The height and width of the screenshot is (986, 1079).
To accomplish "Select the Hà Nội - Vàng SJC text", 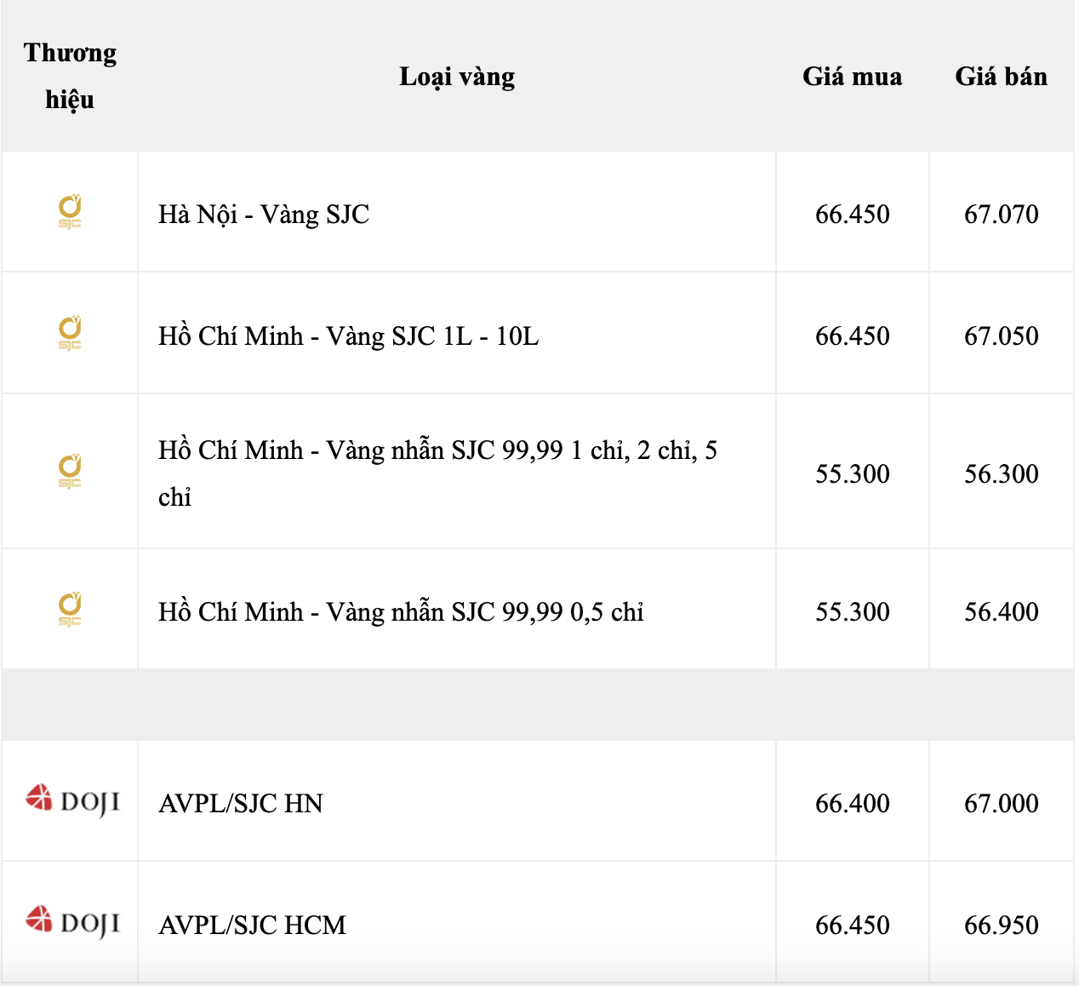I will (264, 215).
